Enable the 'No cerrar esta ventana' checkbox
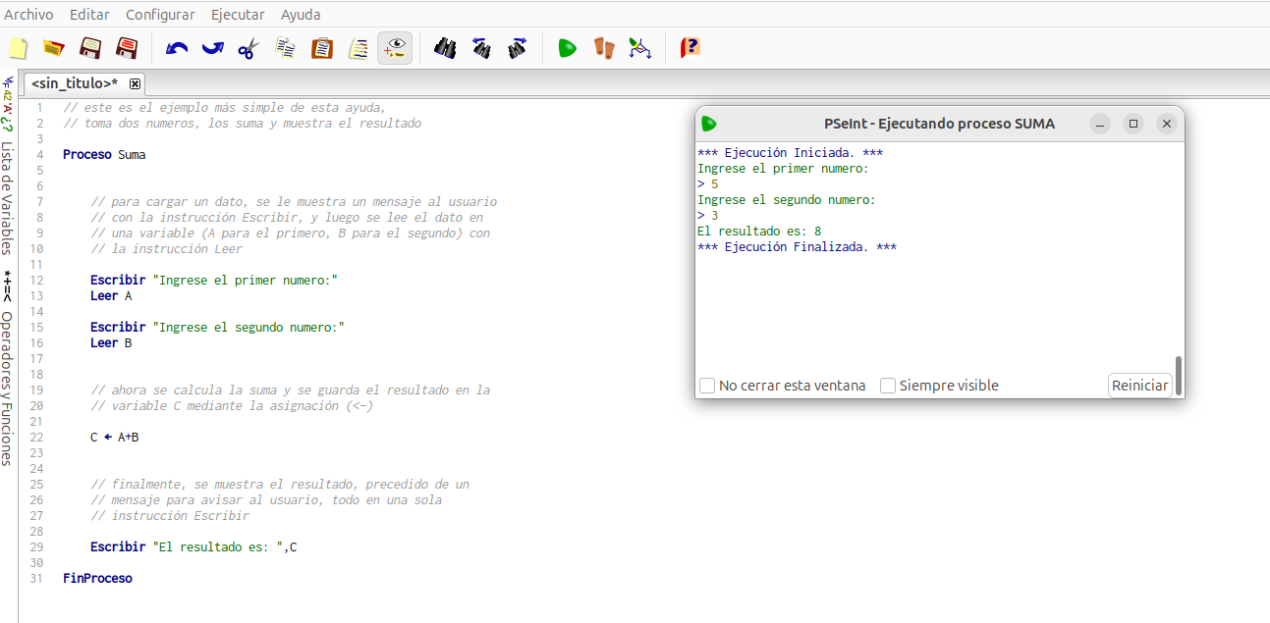 click(x=707, y=386)
